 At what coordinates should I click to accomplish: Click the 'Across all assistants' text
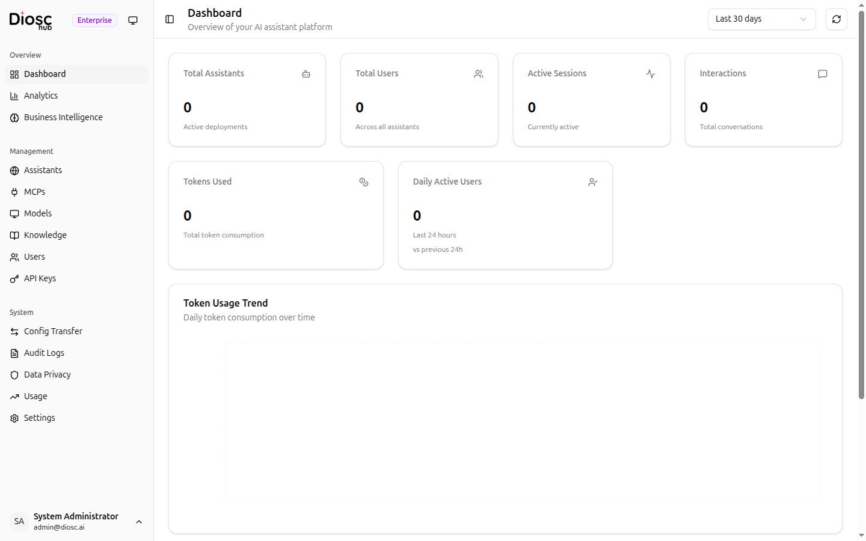(387, 127)
